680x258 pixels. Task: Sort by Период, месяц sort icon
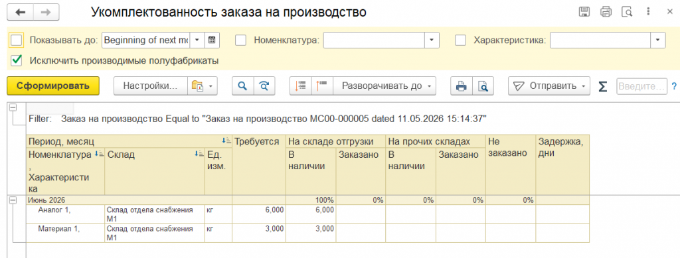(x=226, y=141)
